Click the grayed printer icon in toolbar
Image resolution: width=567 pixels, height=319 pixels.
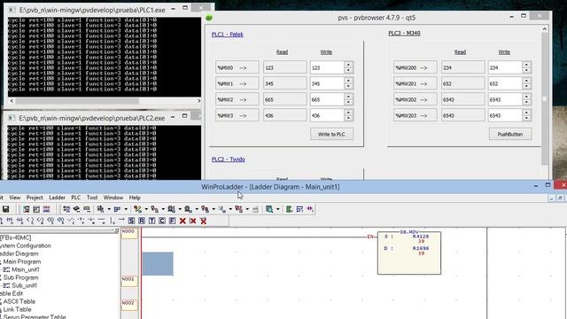[256, 209]
